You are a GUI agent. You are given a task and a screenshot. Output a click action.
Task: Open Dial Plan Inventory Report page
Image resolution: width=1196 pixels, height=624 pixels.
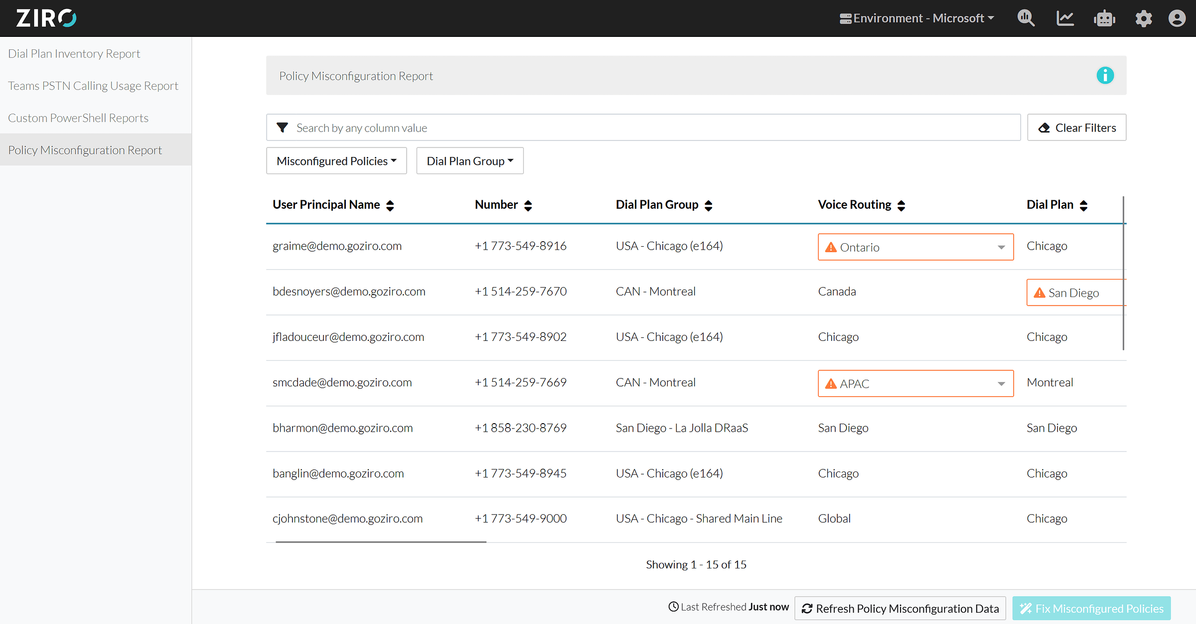click(74, 54)
